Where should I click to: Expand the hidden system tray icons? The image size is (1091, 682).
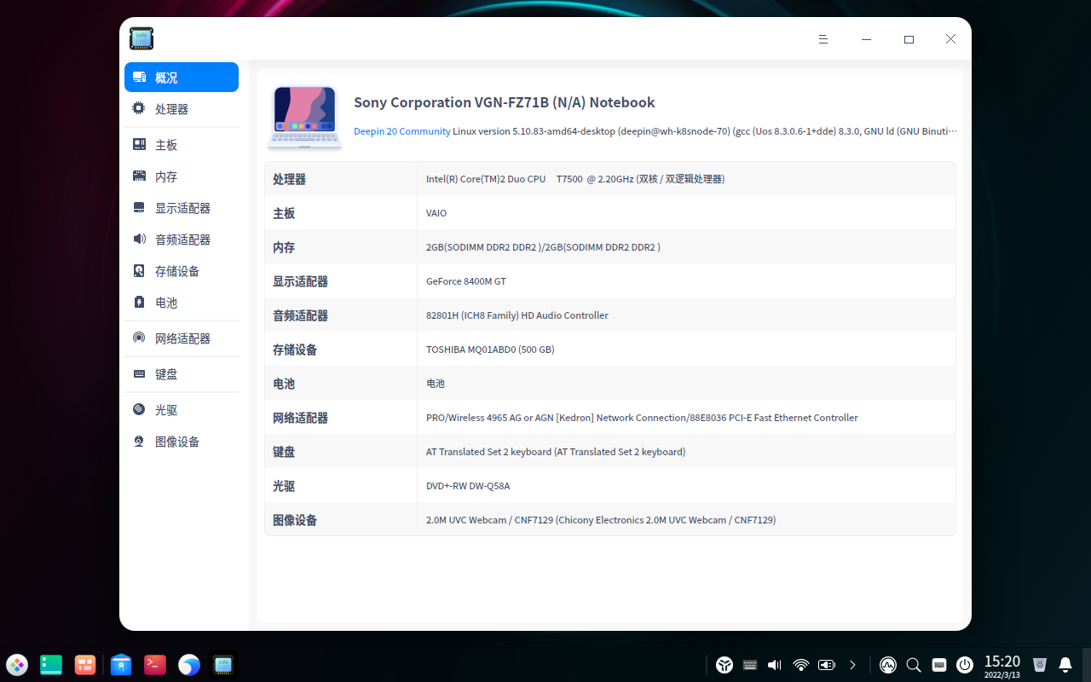[852, 665]
